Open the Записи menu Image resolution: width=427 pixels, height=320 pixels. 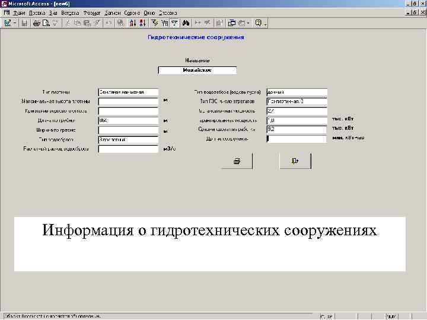[x=113, y=13]
